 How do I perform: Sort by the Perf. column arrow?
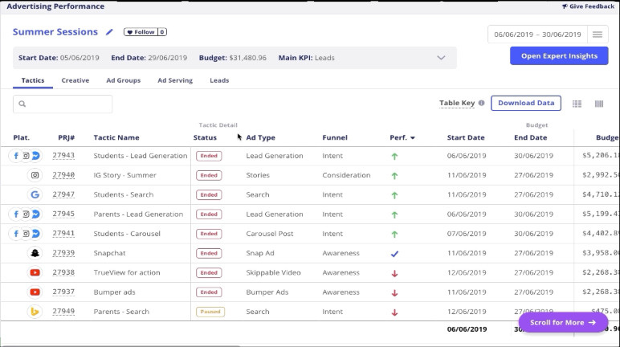413,138
